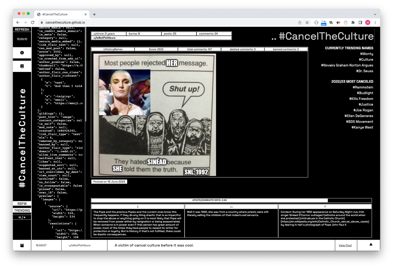Click the 'posts: 25' cell
The image size is (393, 268).
point(179,34)
